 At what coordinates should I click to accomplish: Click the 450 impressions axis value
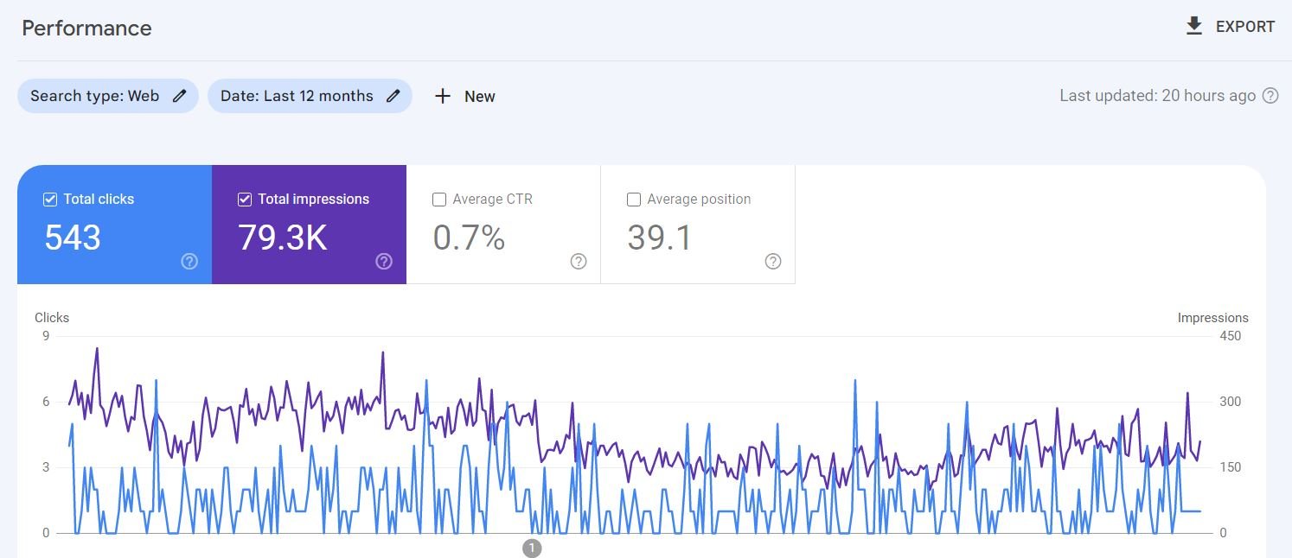(1230, 336)
